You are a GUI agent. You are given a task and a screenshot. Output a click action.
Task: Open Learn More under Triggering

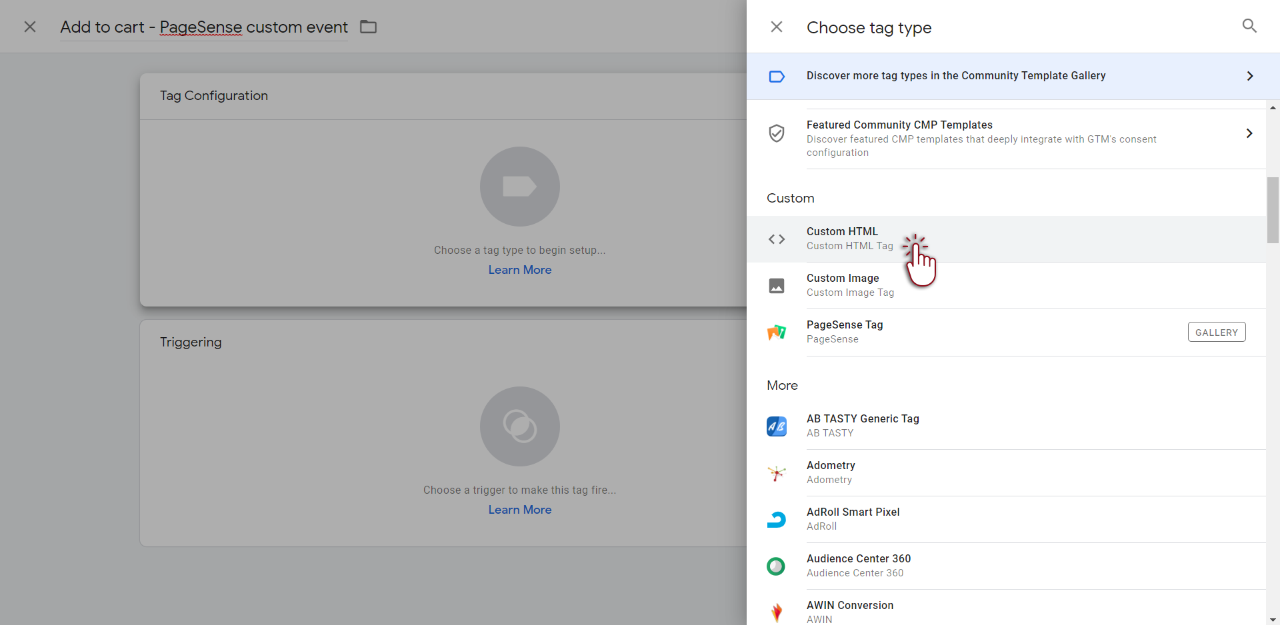pyautogui.click(x=520, y=510)
